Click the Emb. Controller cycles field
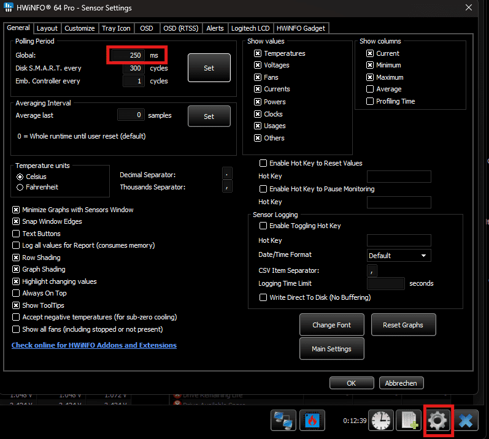Image resolution: width=489 pixels, height=439 pixels. pyautogui.click(x=134, y=81)
